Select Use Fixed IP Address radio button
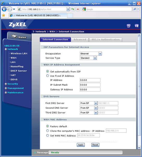Viewport: 142px width, 157px height. tap(48, 76)
